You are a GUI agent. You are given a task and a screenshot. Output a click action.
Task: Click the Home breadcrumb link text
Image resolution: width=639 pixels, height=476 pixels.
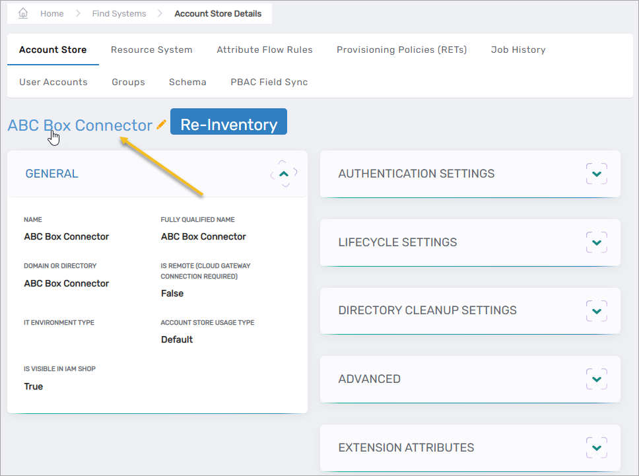coord(52,13)
